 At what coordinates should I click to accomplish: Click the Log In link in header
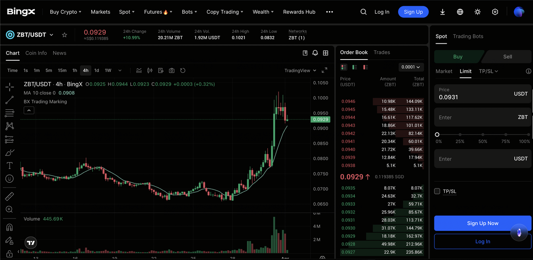(382, 12)
